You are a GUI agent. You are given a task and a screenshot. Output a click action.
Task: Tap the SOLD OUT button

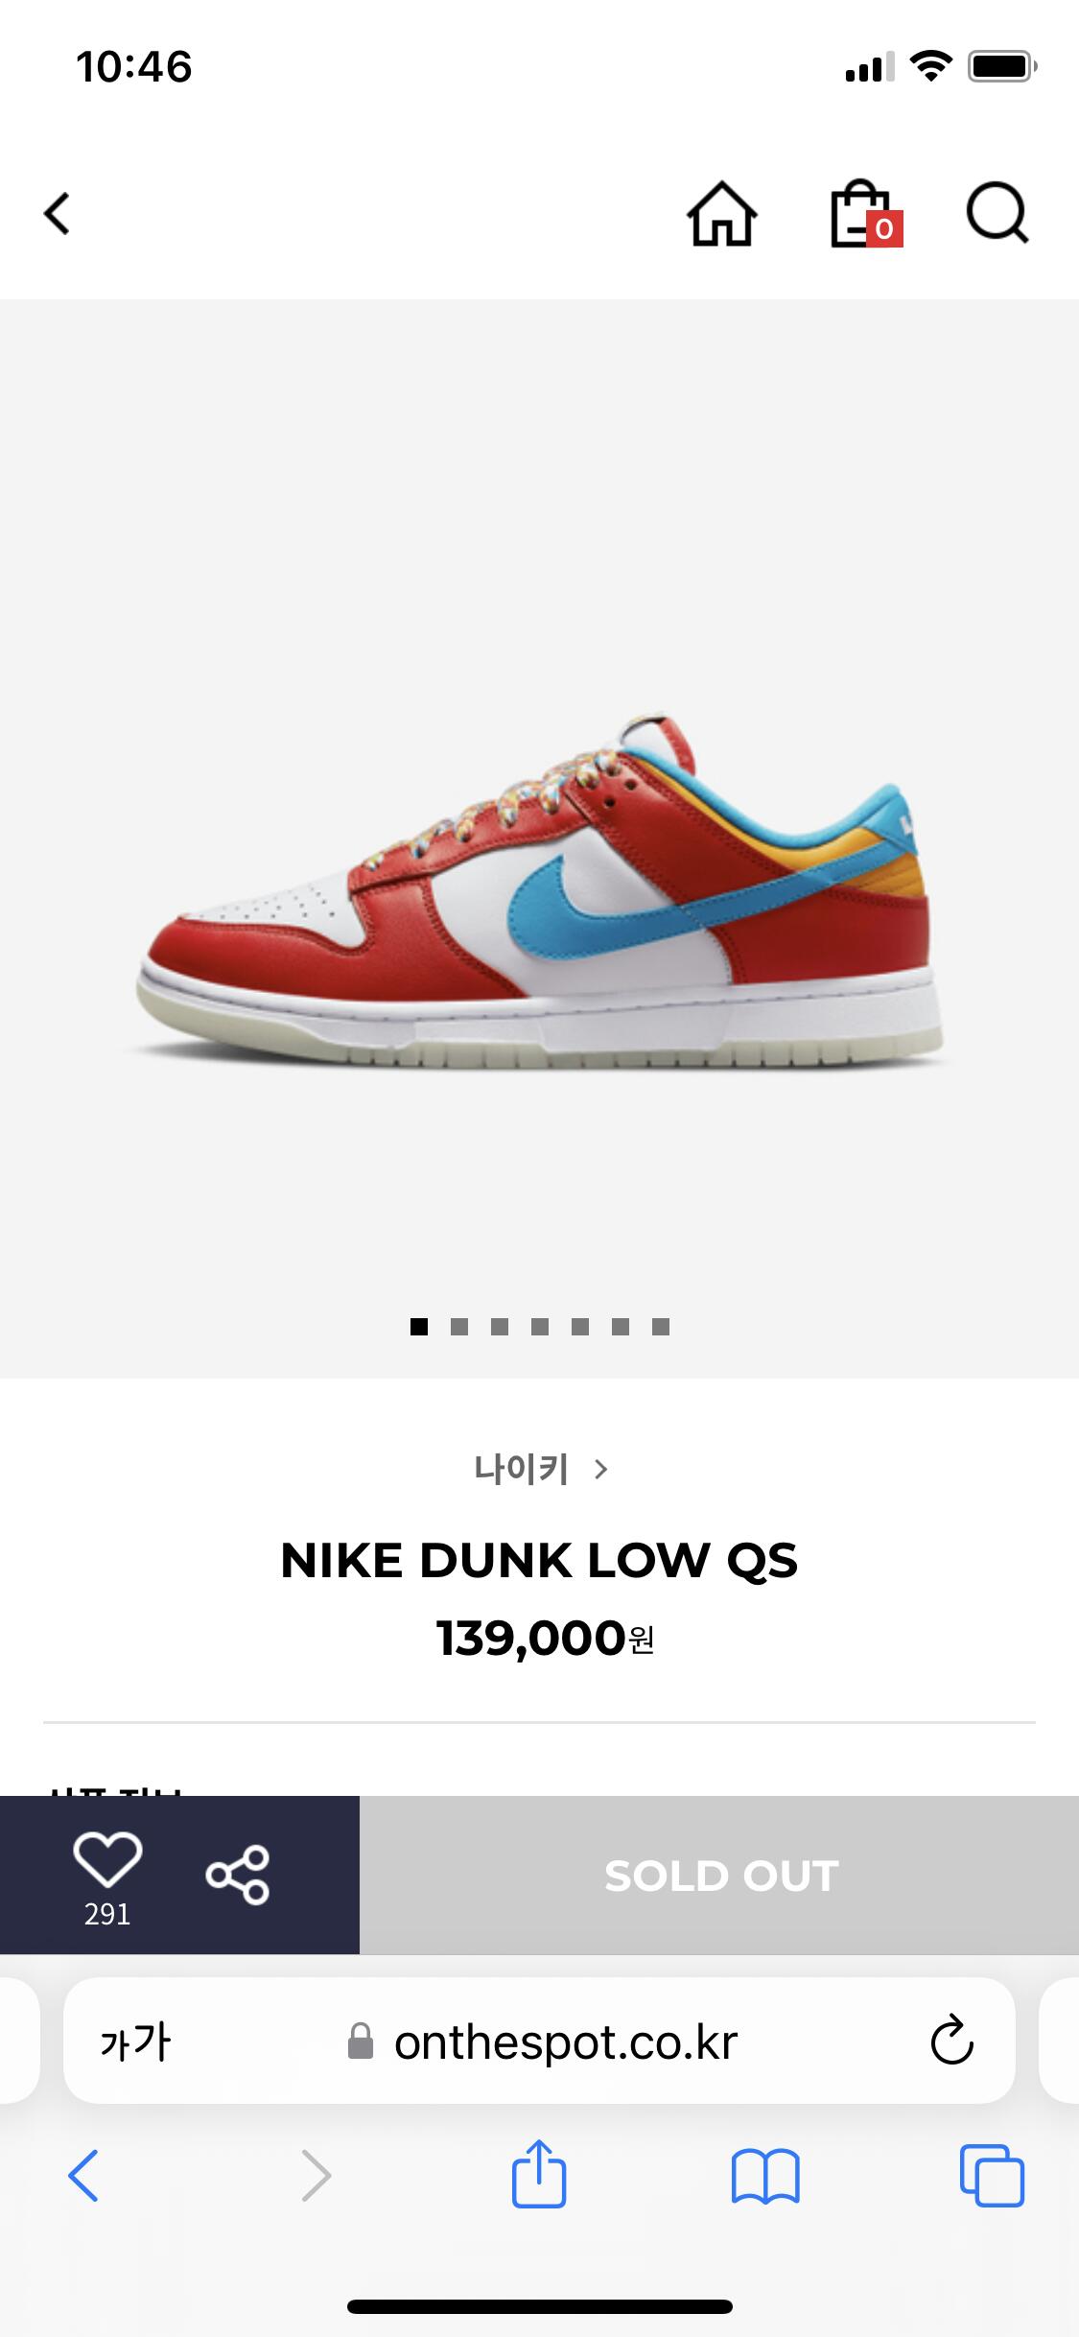[x=719, y=1875]
